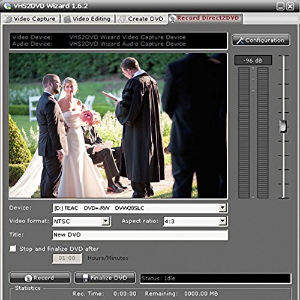
Task: Click the audio volume slider handle
Action: point(283,126)
